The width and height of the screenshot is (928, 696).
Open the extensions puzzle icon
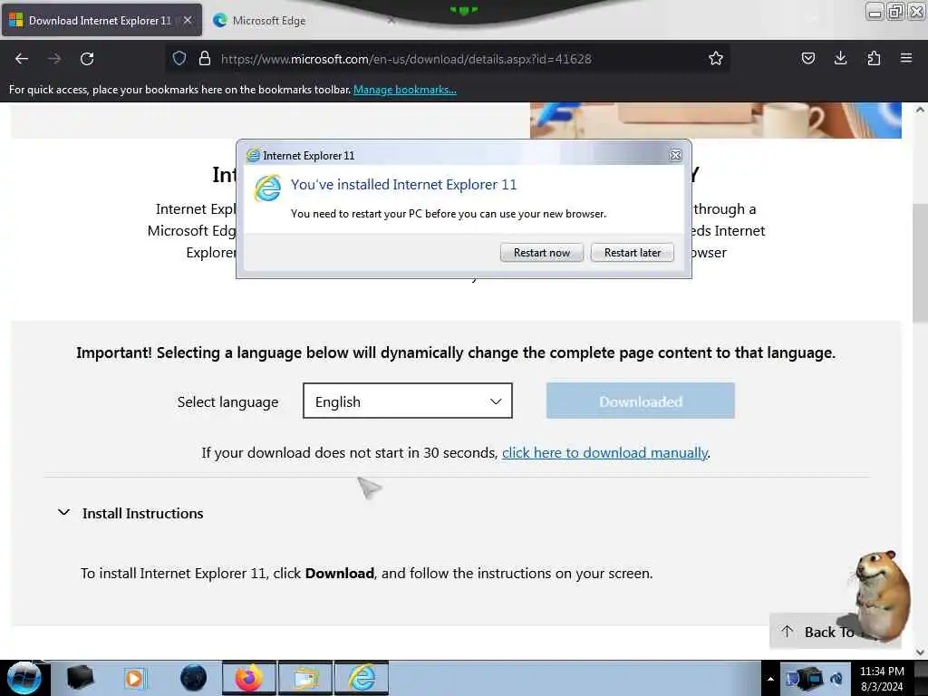click(x=874, y=58)
